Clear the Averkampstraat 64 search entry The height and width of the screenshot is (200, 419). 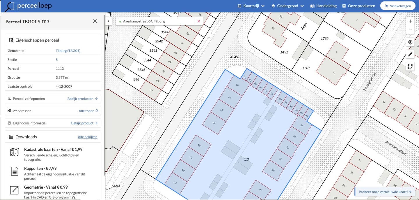tap(199, 21)
